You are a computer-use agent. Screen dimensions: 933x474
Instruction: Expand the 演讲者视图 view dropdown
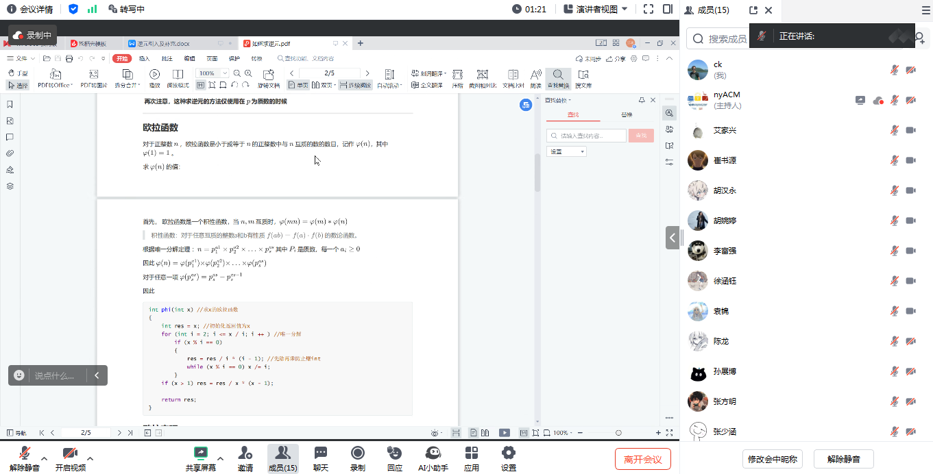[595, 9]
